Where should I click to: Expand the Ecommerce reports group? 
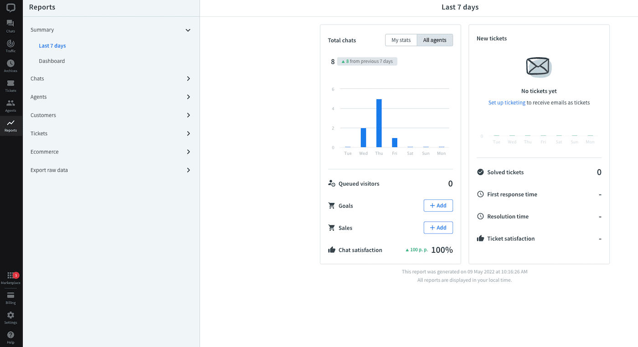point(188,152)
